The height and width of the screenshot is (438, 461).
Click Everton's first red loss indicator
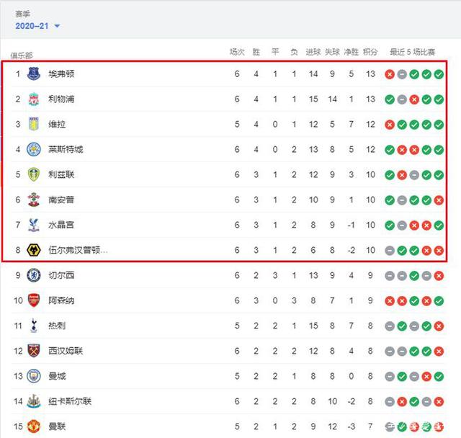coord(390,73)
